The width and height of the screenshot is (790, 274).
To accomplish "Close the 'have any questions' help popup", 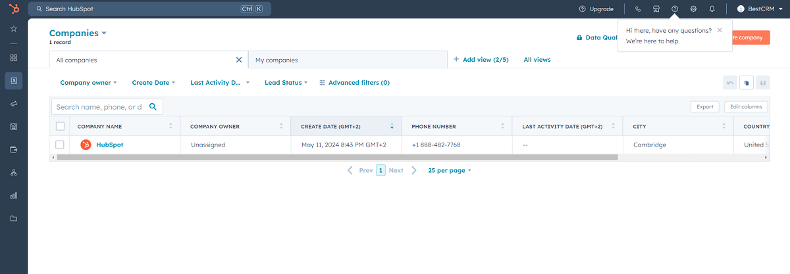I will [x=720, y=30].
